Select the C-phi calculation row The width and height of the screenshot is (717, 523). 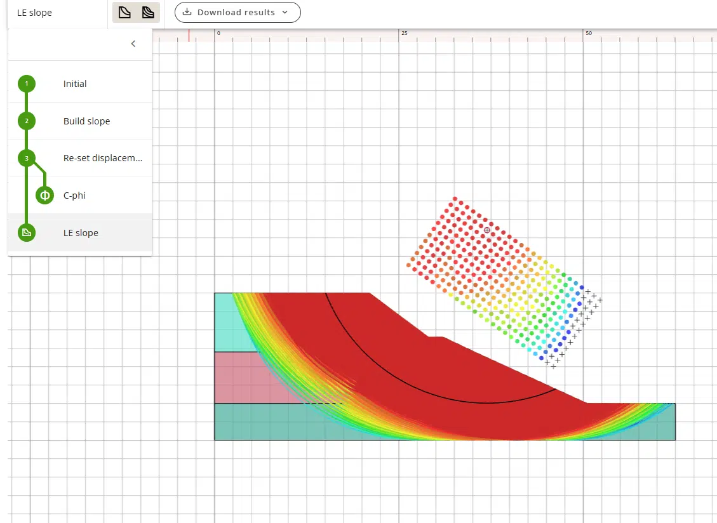pos(80,195)
